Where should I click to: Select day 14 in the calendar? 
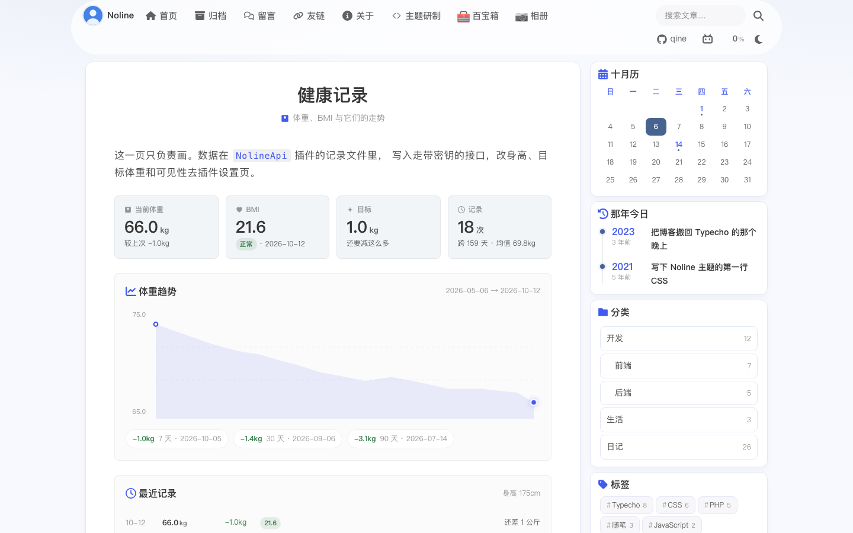pos(679,145)
